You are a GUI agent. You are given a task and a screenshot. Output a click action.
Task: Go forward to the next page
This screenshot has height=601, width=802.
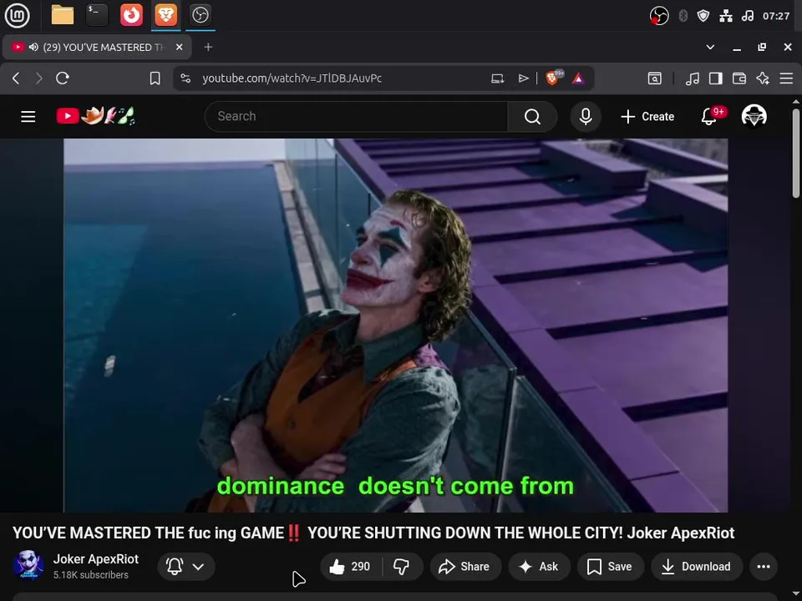point(39,78)
